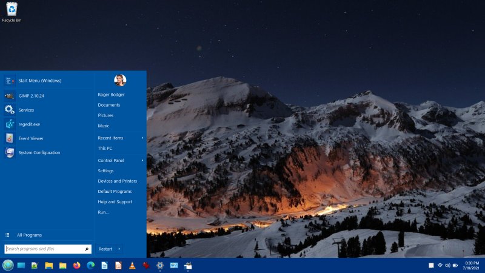
Task: Open the Wi-Fi network tray icon
Action: (x=440, y=265)
